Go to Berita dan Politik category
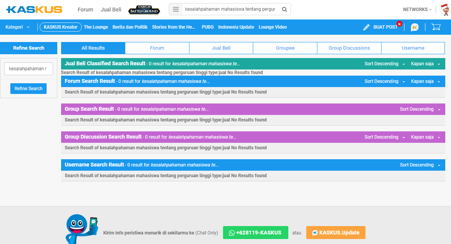The image size is (451, 244). click(x=130, y=27)
